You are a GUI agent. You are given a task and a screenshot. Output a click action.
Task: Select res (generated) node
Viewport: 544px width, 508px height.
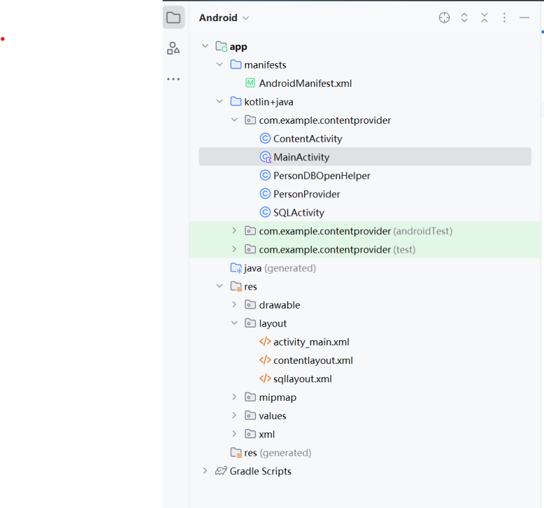click(x=277, y=453)
